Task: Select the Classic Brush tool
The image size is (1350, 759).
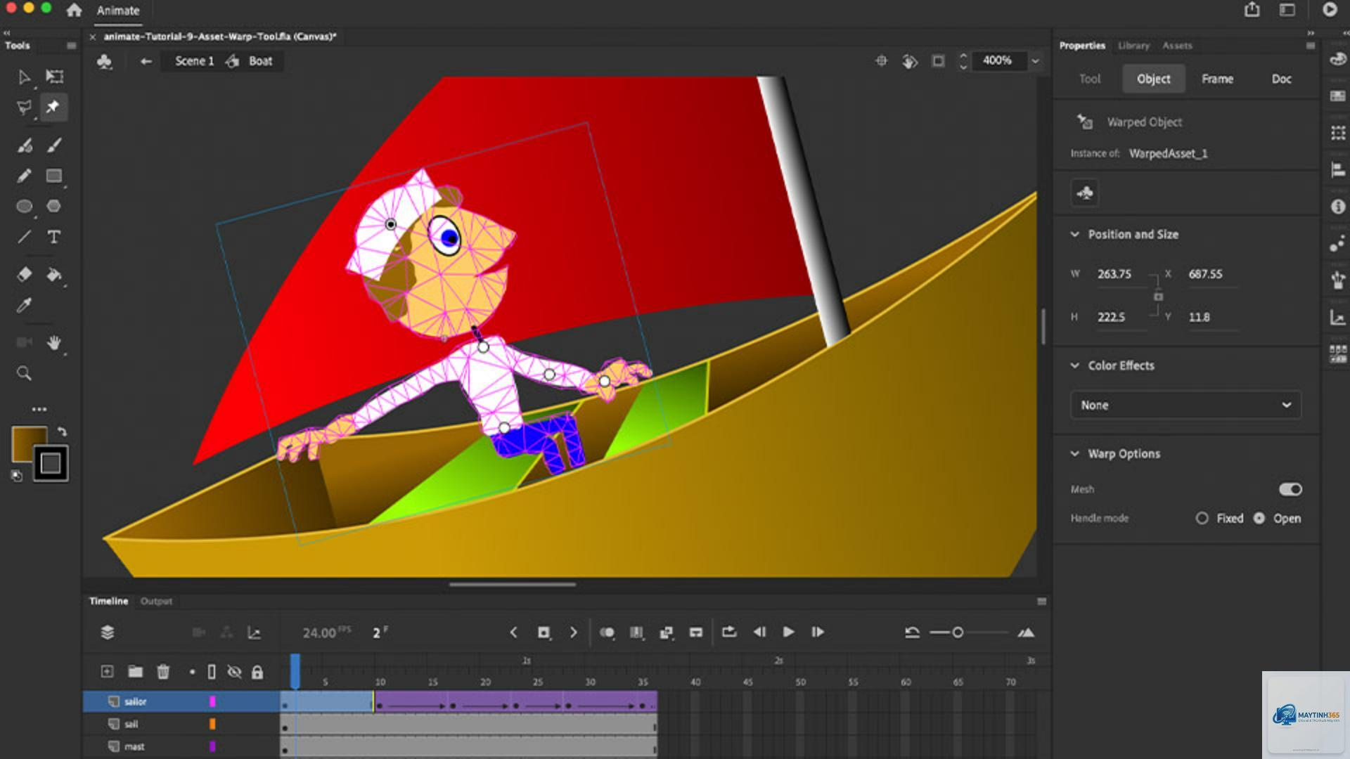Action: click(54, 145)
